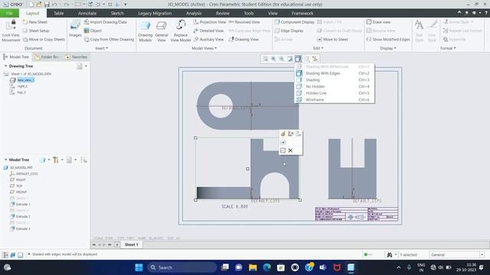The width and height of the screenshot is (490, 275).
Task: Open the Sketch ribbon tab
Action: [117, 13]
